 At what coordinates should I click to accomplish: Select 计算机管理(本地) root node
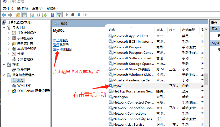tap(17, 22)
